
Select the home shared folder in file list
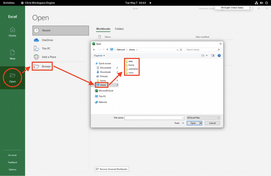coord(130,65)
